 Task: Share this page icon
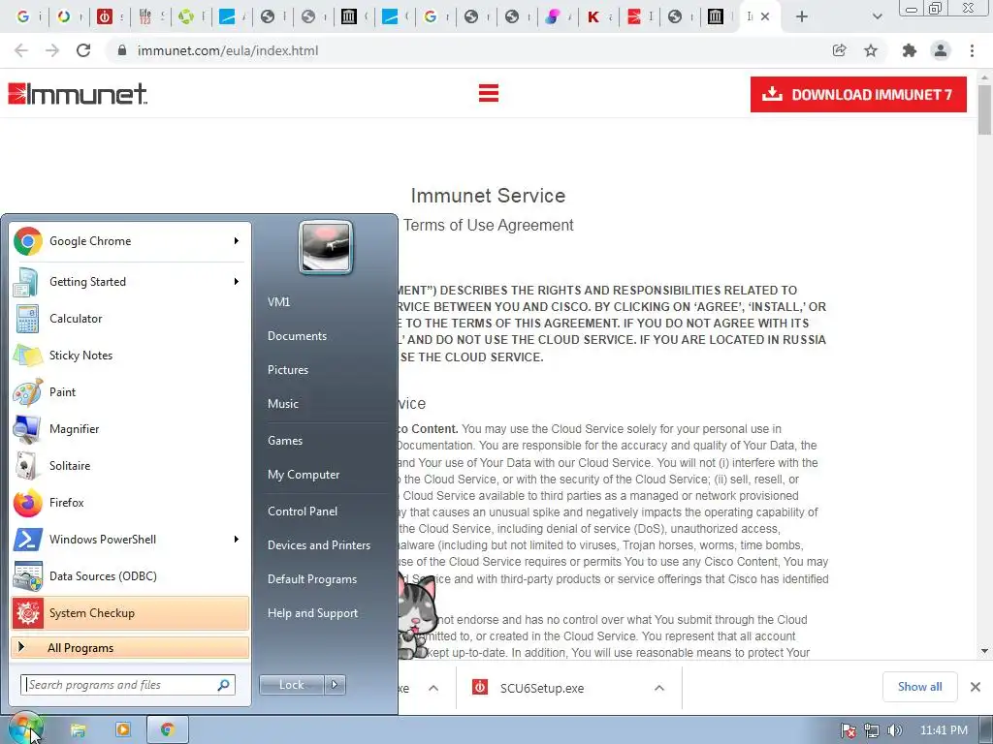[x=839, y=50]
